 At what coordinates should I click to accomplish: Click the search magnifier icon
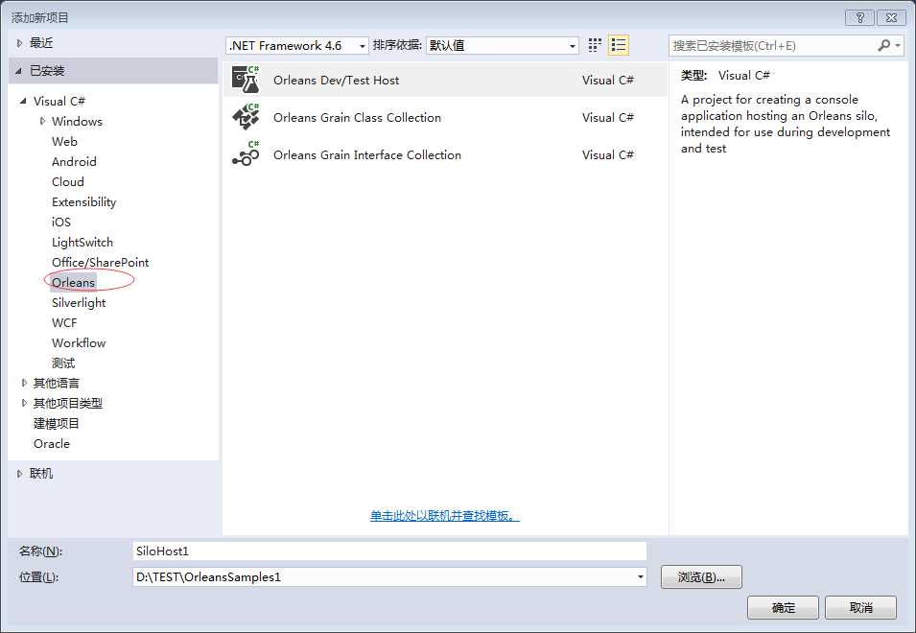[884, 45]
